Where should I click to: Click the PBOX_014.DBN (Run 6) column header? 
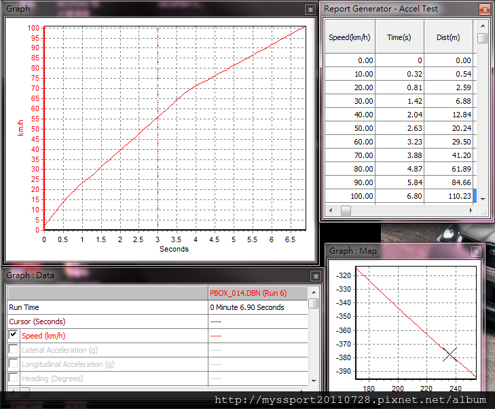click(257, 293)
